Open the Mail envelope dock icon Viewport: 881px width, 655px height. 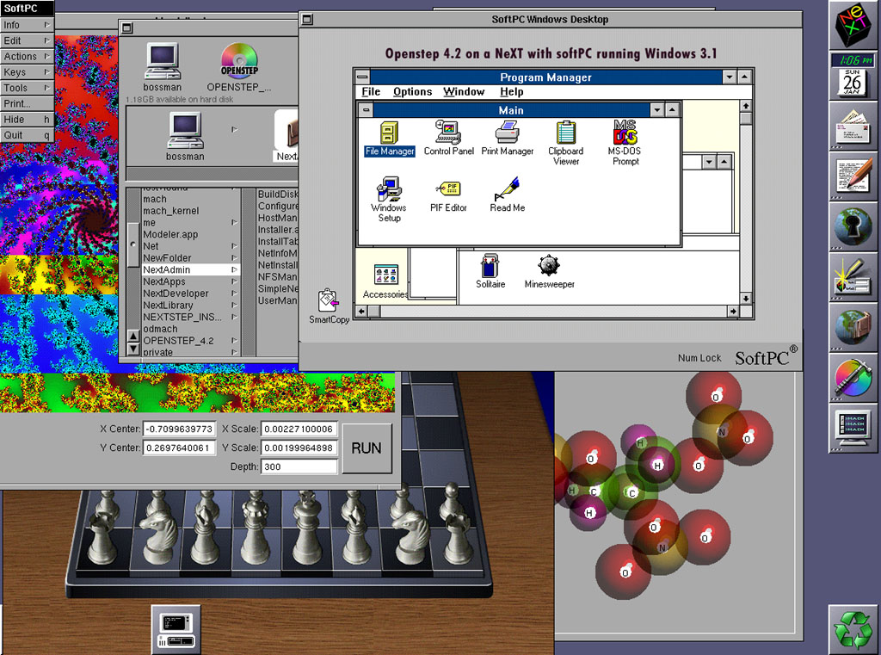[853, 127]
